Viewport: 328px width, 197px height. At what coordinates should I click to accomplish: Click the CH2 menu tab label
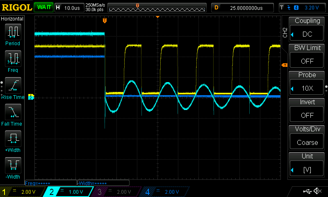coord(285,32)
